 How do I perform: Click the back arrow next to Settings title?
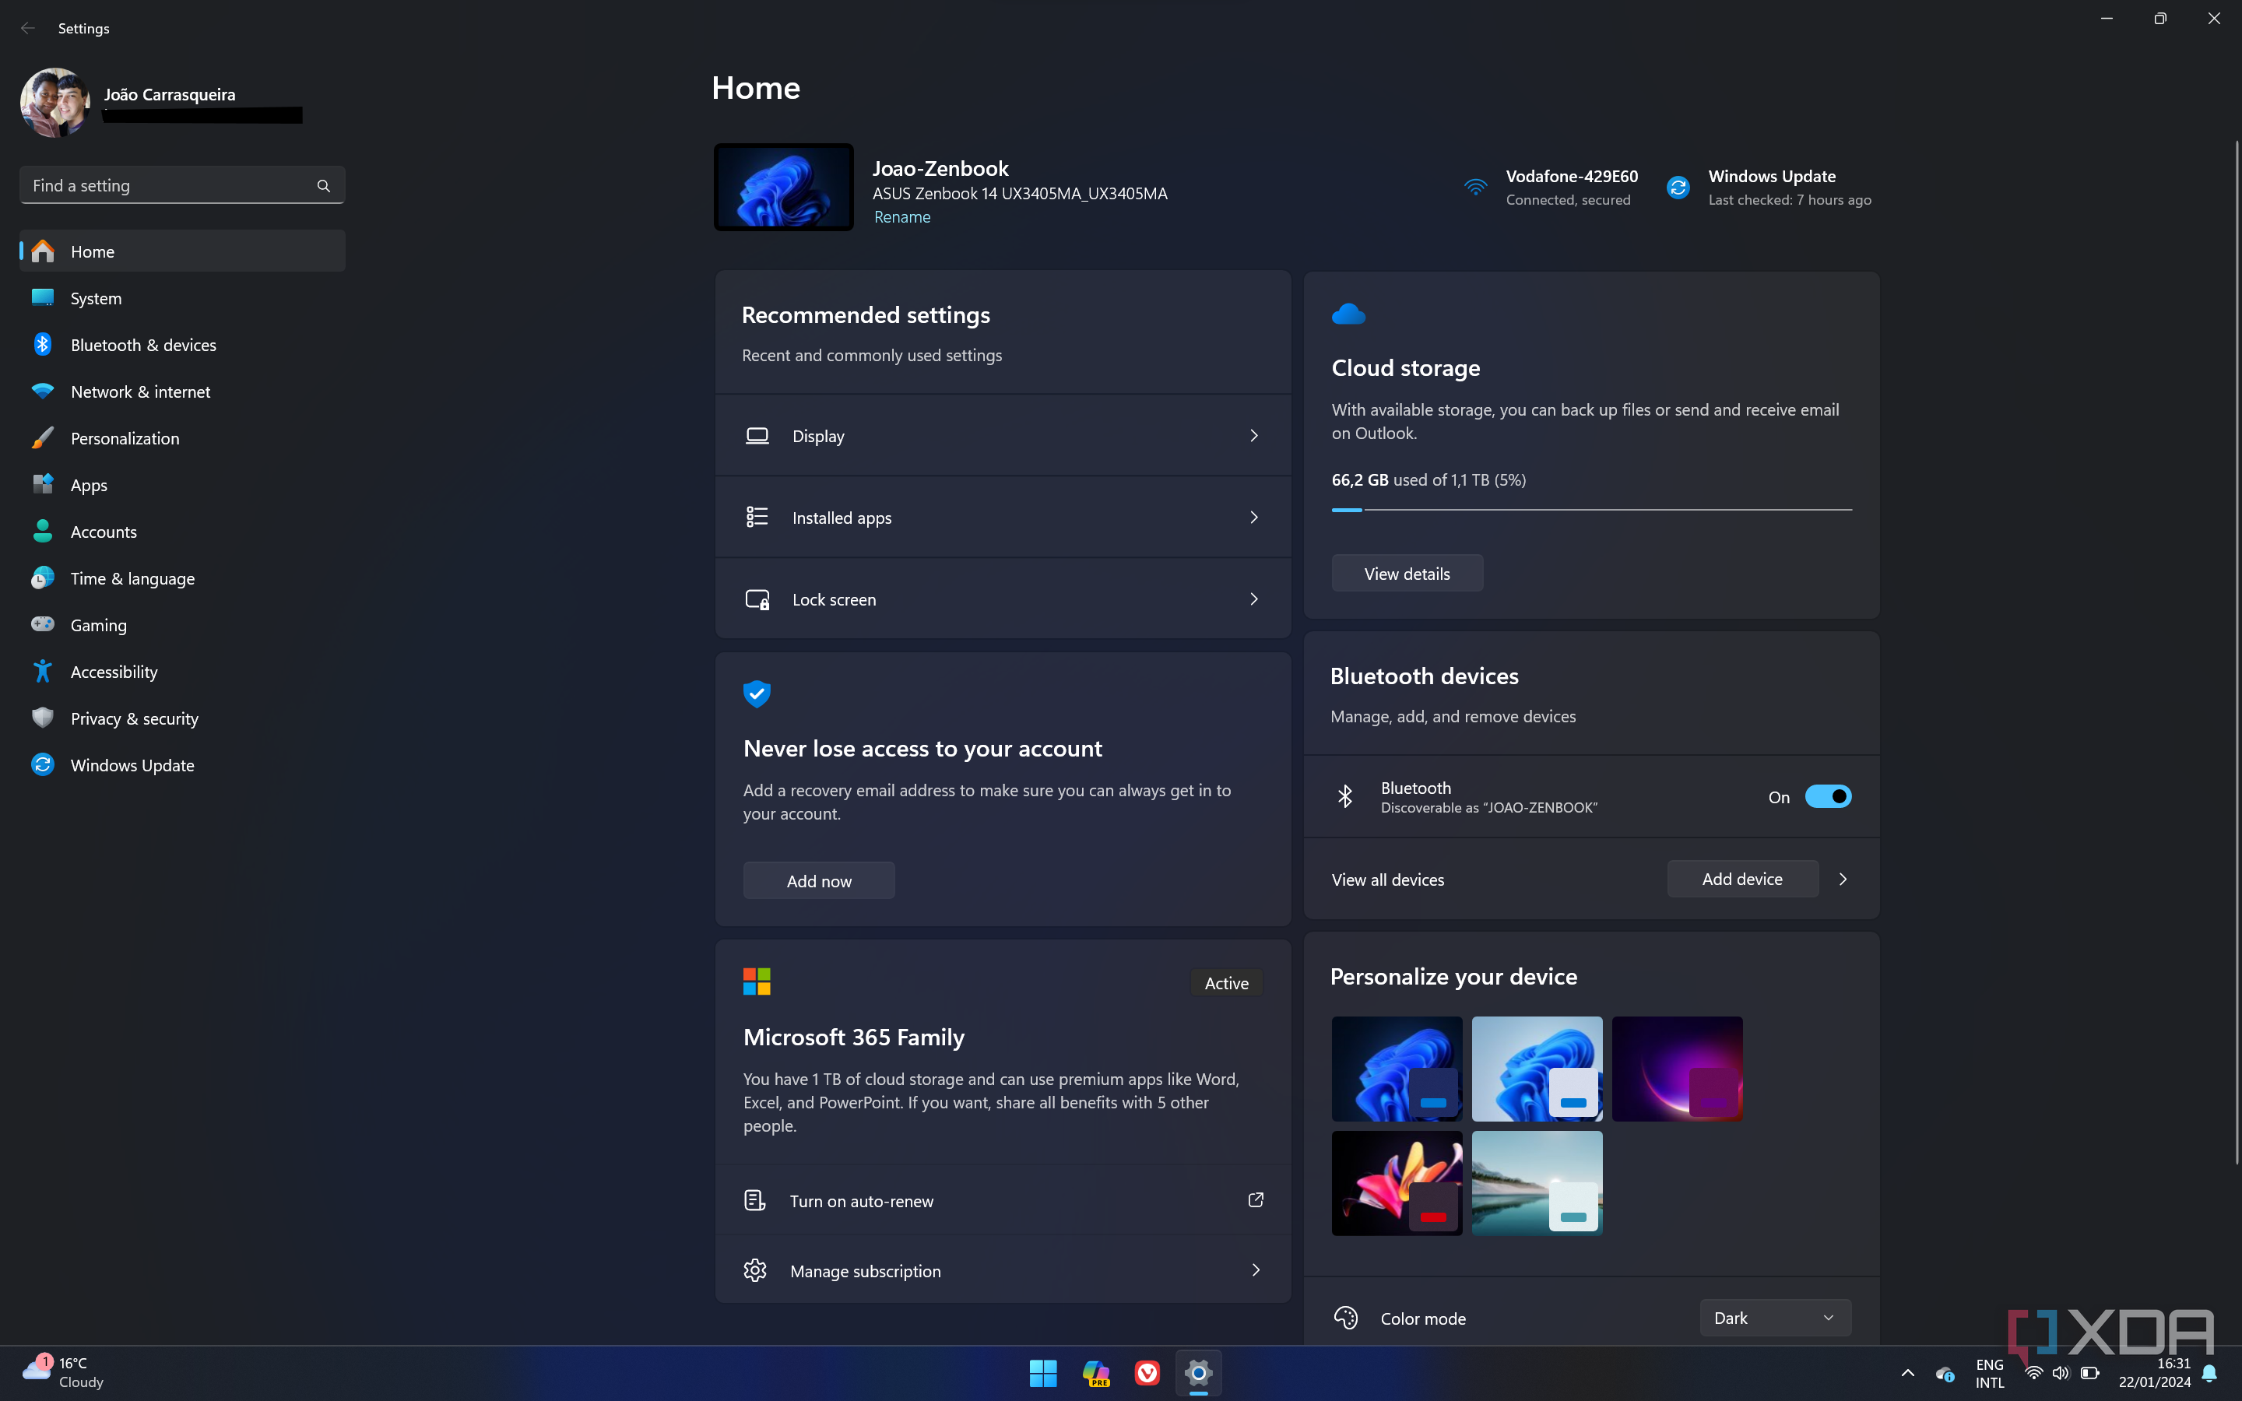coord(28,28)
